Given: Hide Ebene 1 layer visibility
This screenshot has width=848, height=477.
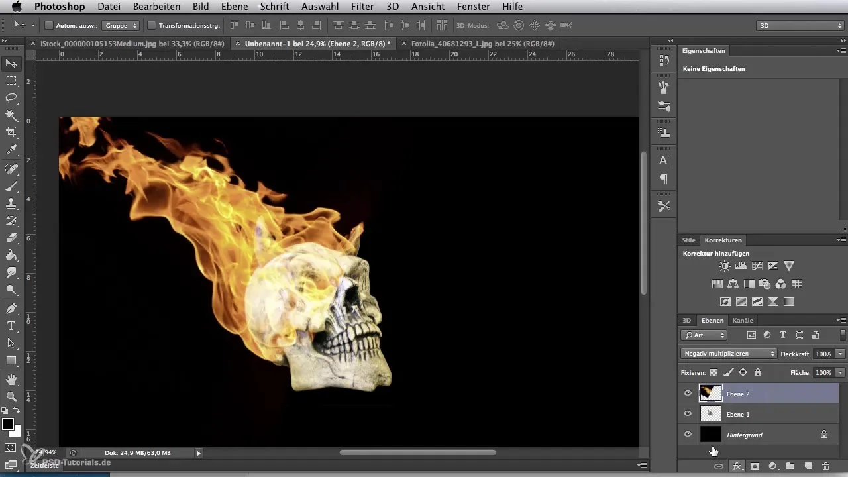Looking at the screenshot, I should click(688, 413).
